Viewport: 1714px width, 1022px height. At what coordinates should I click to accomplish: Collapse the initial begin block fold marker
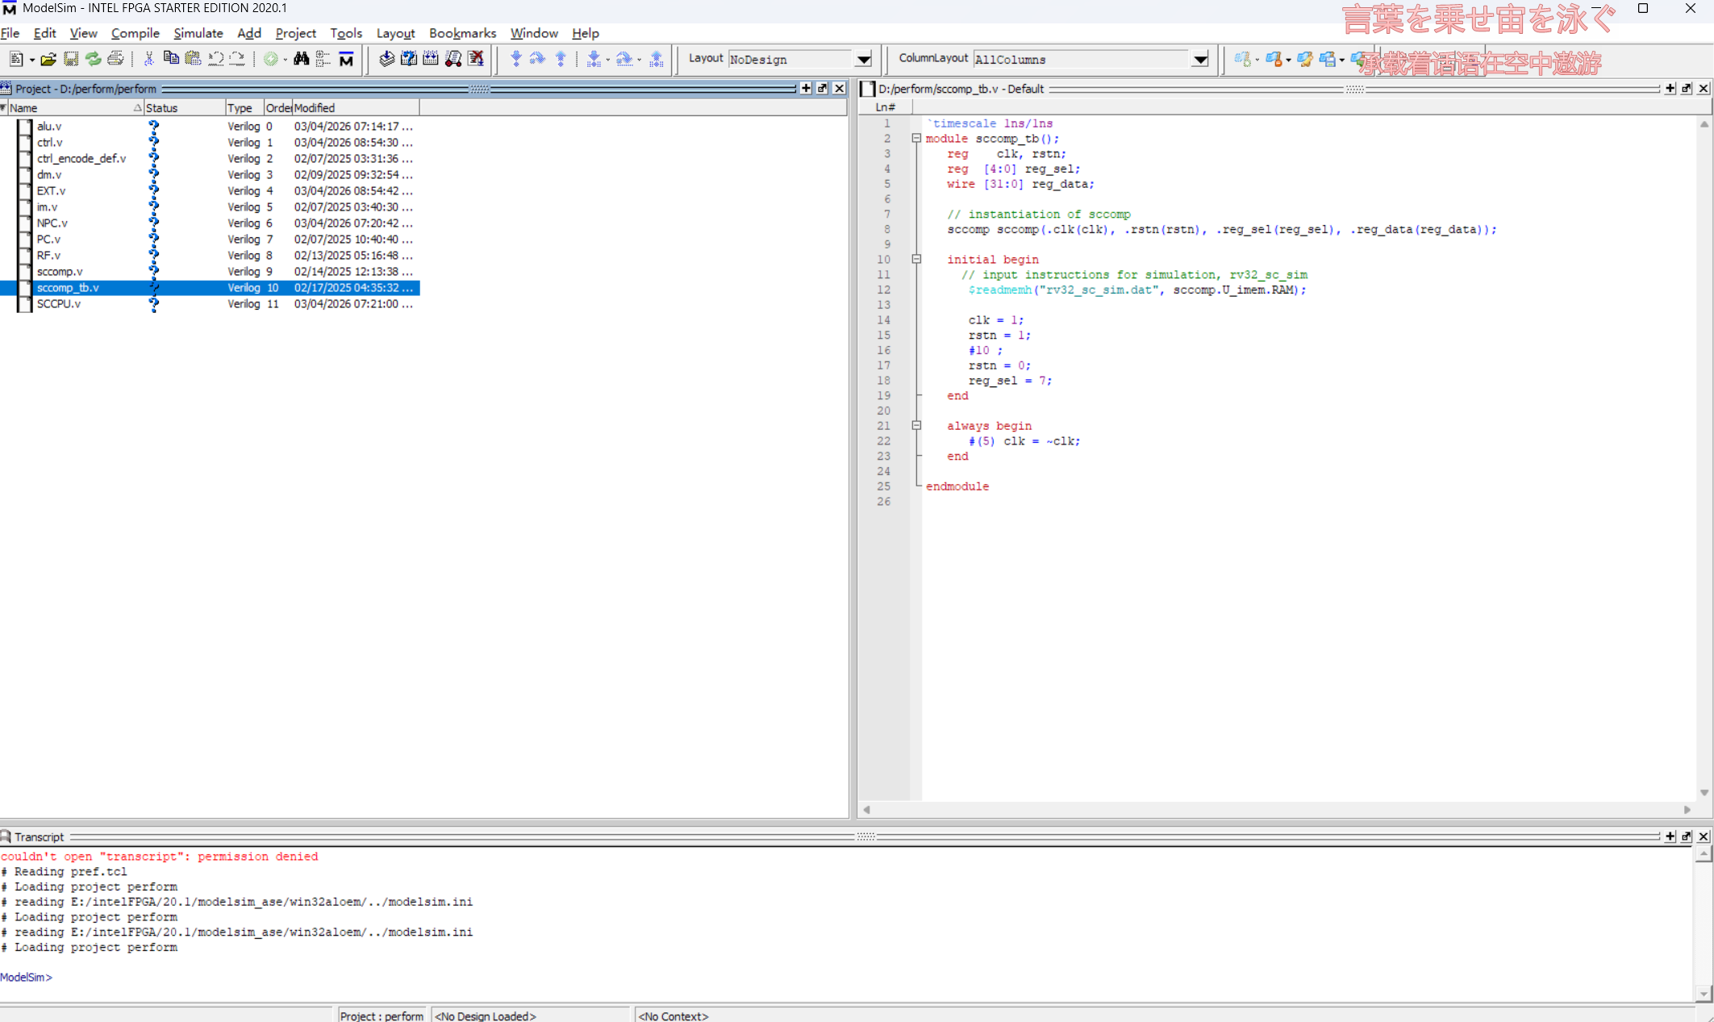916,260
